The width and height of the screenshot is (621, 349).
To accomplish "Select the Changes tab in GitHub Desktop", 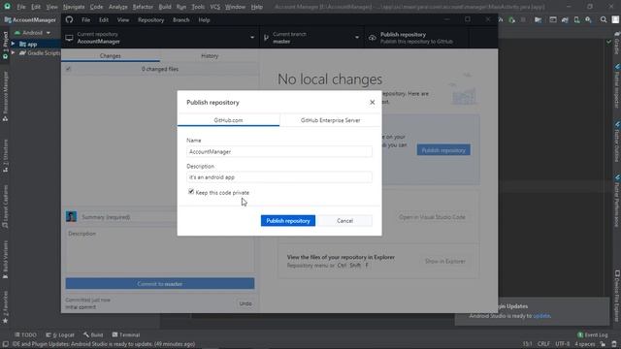I will (x=110, y=56).
